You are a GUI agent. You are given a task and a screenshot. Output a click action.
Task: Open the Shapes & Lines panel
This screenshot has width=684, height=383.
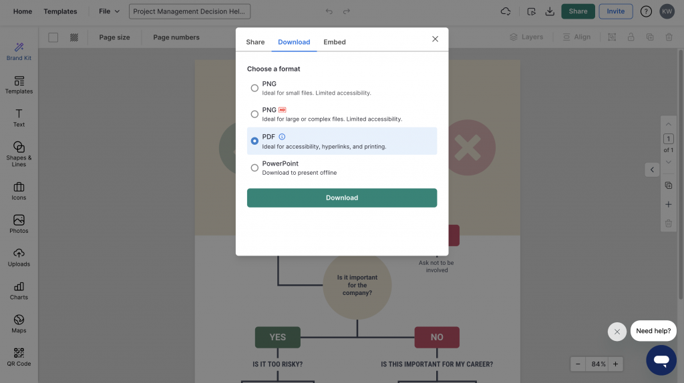coord(19,153)
